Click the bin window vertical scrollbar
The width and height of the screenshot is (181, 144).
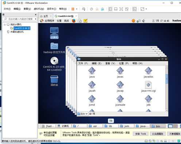pos(167,89)
